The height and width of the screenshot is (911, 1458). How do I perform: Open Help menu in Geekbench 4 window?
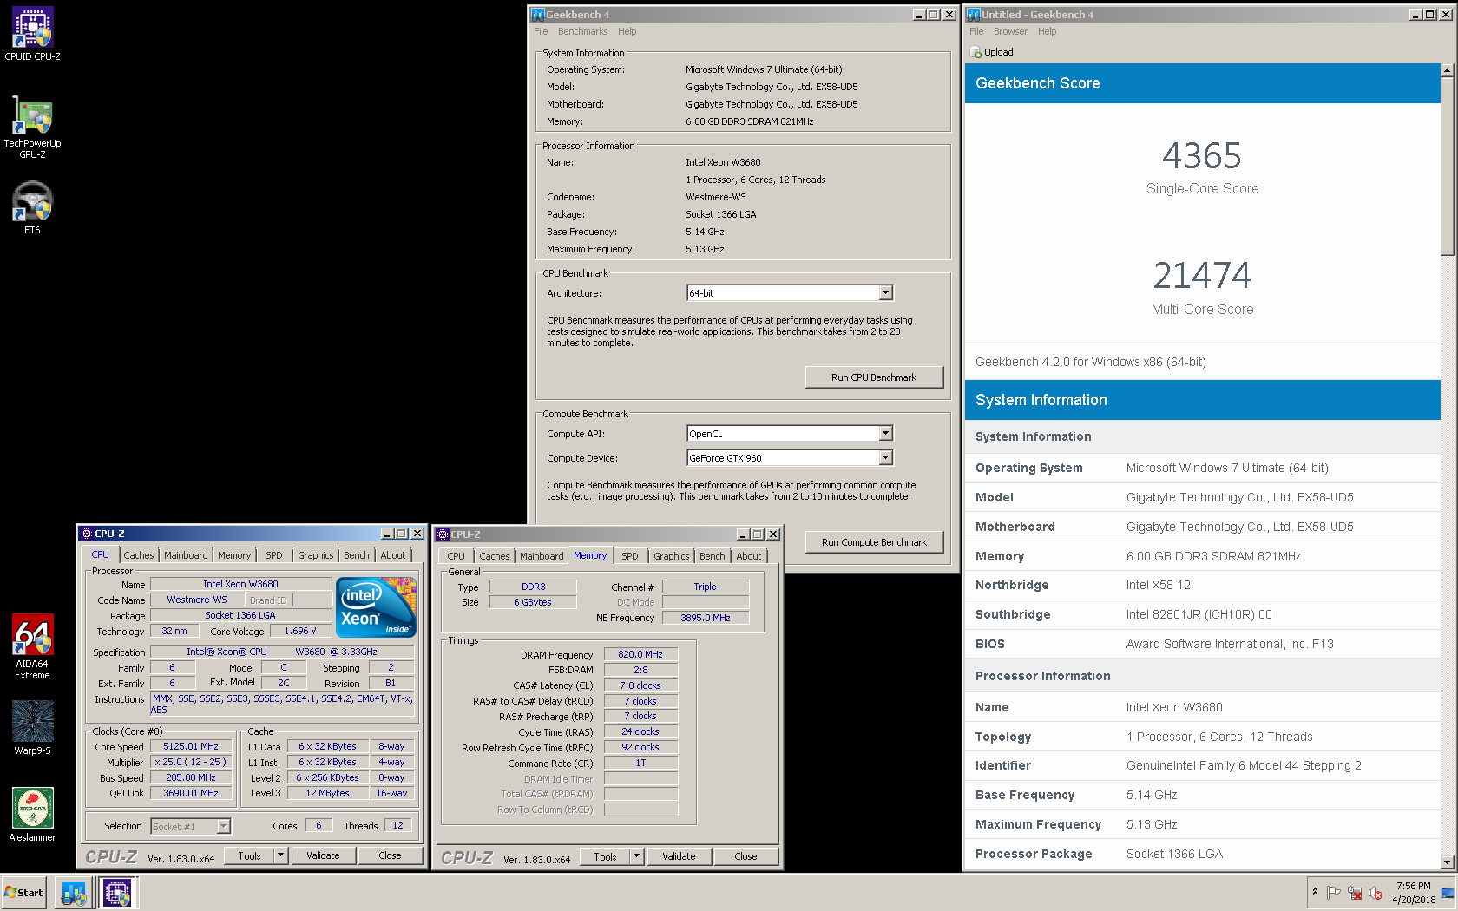(627, 31)
